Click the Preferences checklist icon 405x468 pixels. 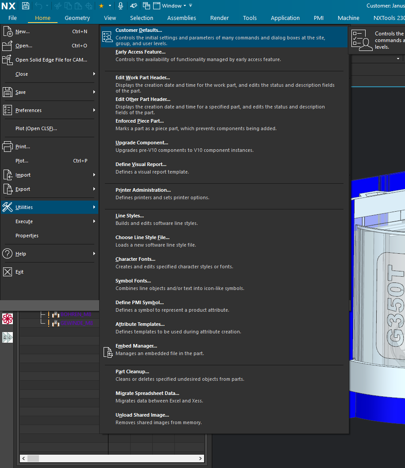tap(8, 110)
